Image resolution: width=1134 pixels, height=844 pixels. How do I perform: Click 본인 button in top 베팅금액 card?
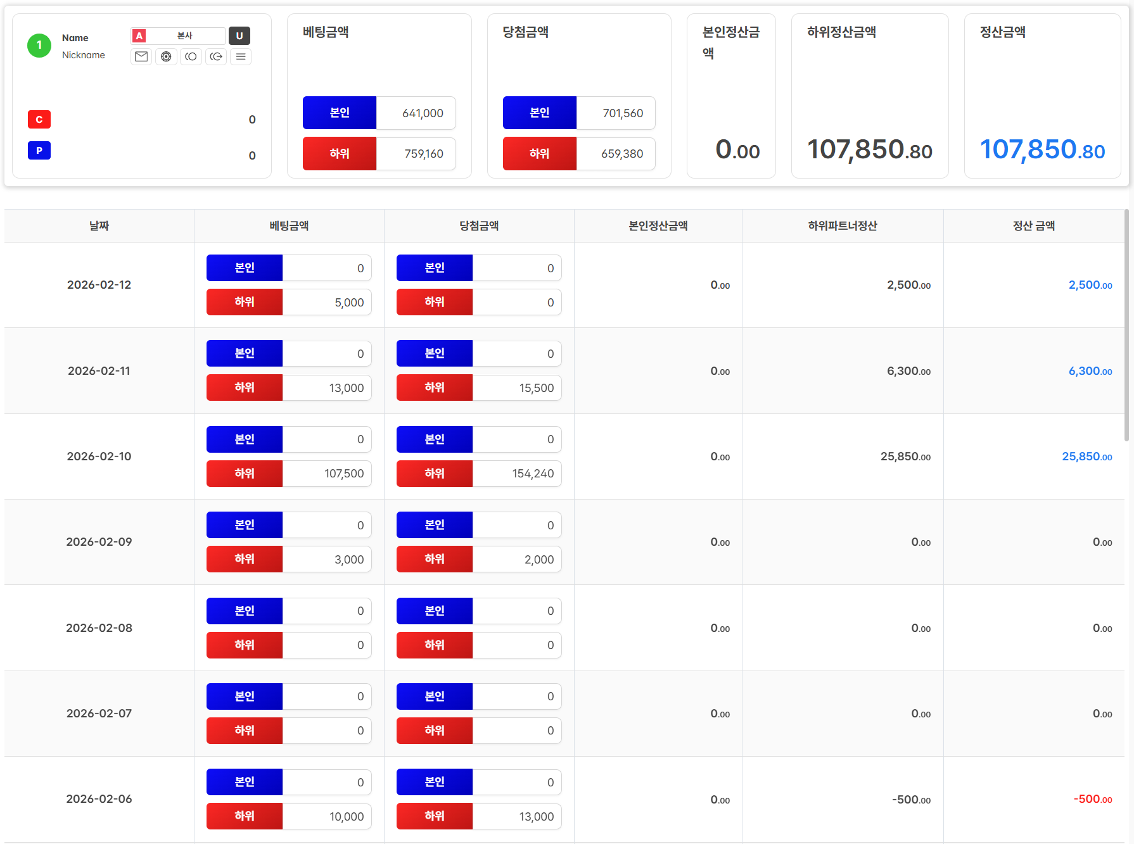click(x=340, y=113)
